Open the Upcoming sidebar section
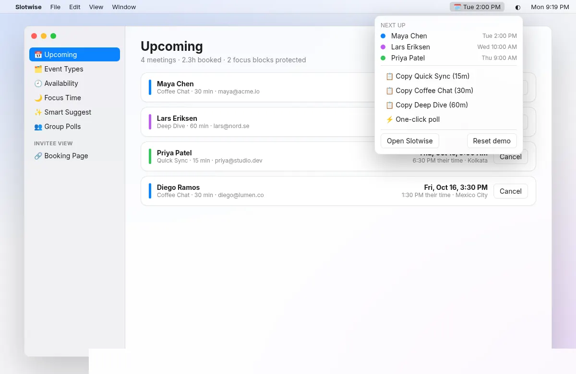Viewport: 576px width, 374px height. tap(74, 55)
